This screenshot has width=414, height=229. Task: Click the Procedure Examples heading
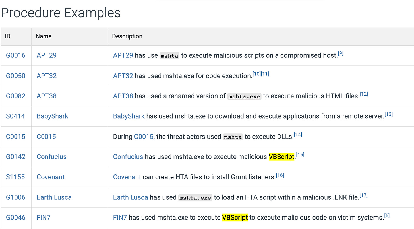tap(61, 13)
